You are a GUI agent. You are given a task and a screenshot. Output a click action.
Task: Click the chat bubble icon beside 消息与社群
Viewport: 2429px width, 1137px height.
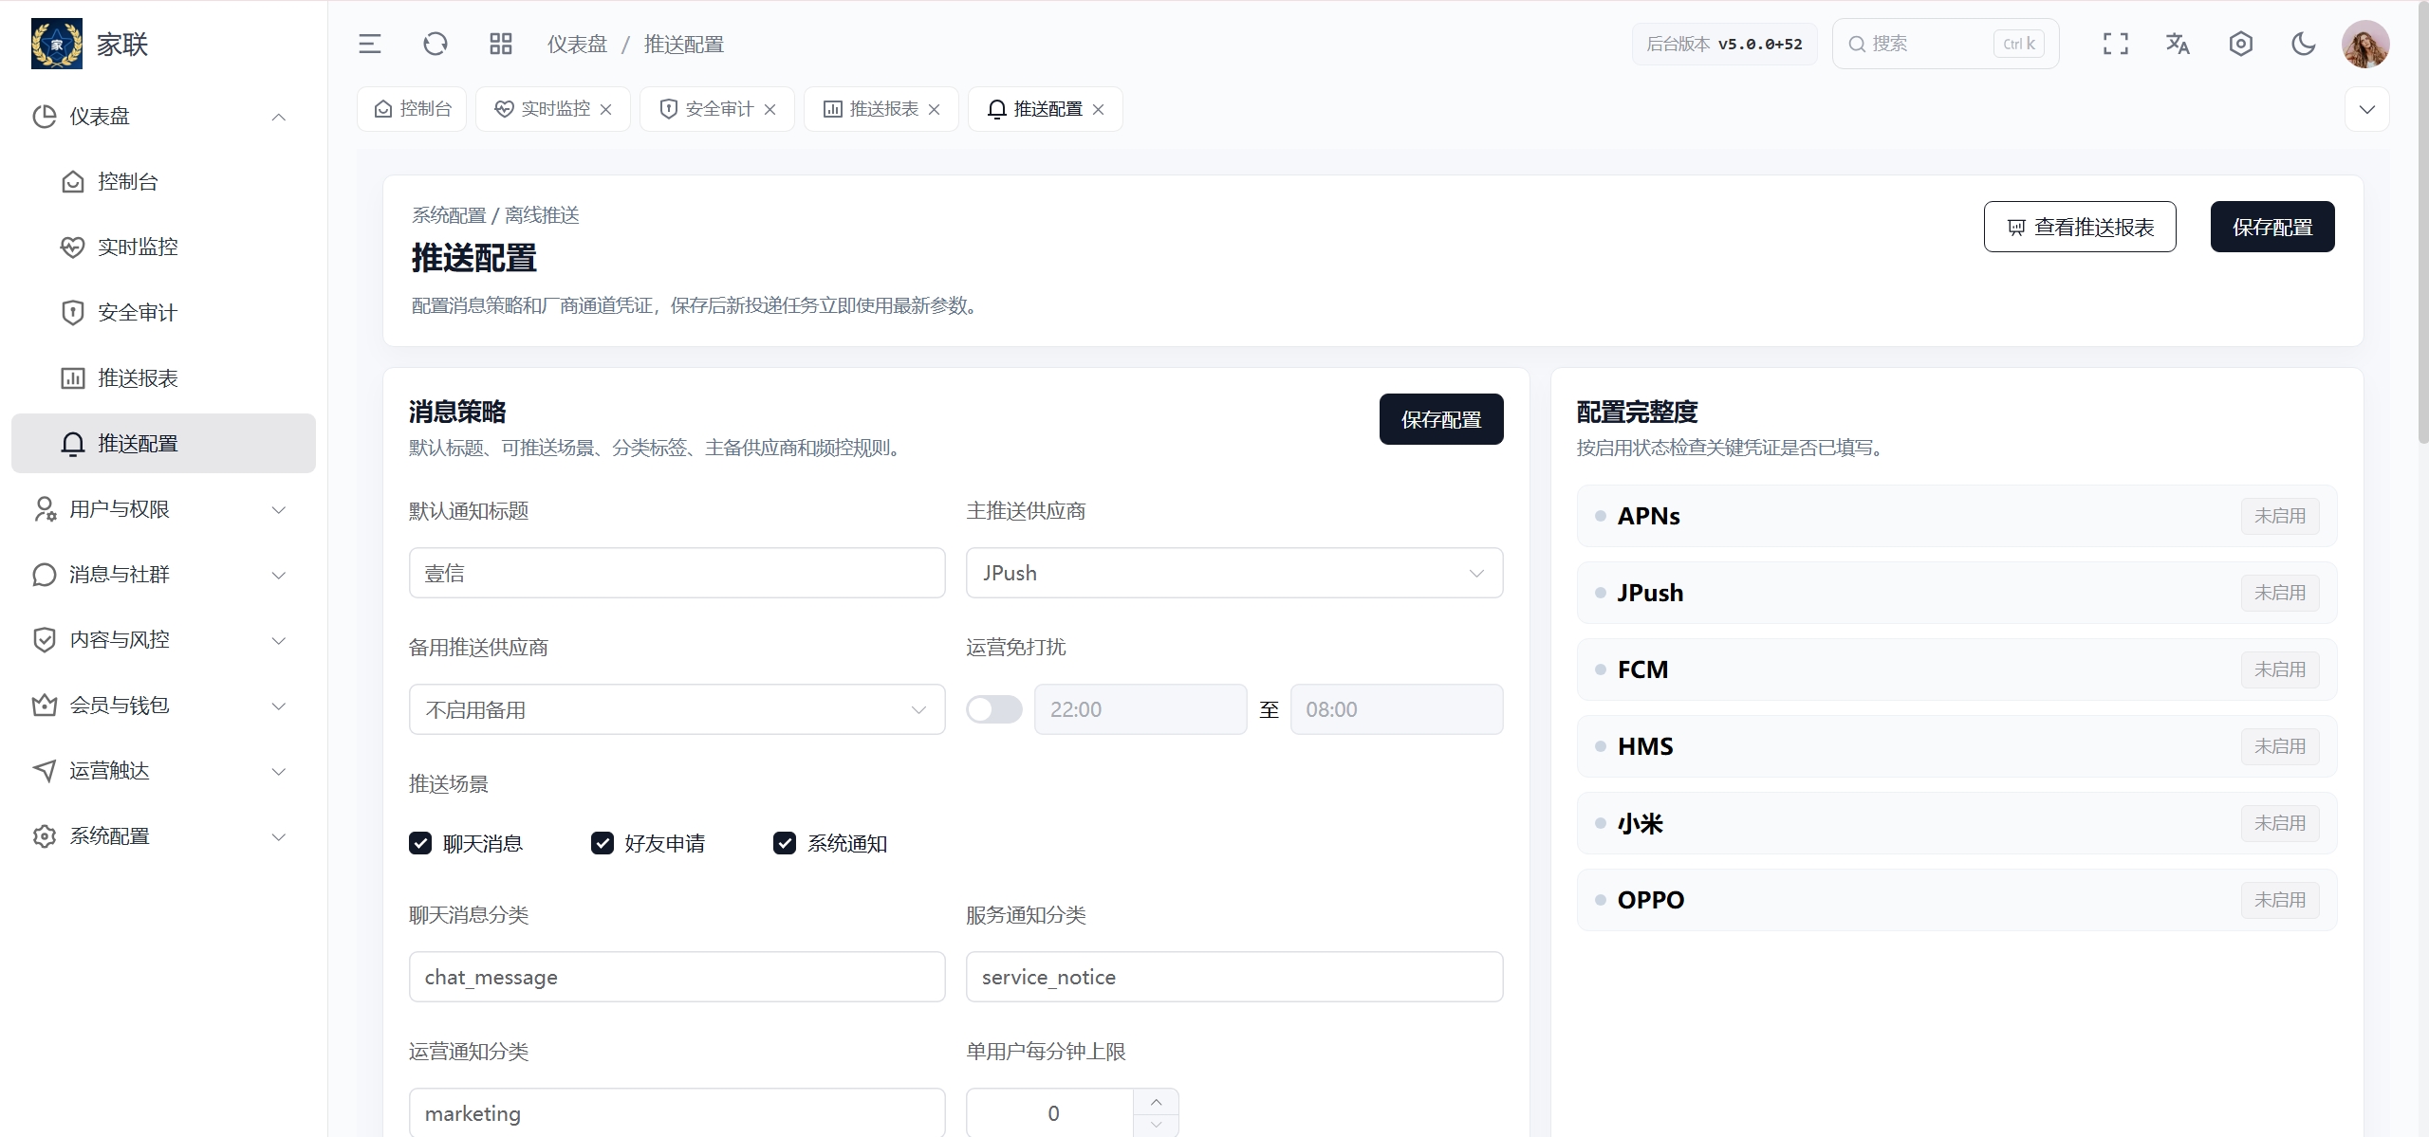tap(45, 575)
